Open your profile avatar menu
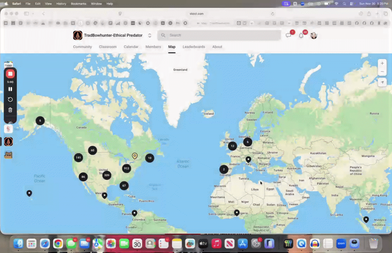Image resolution: width=392 pixels, height=253 pixels. pos(313,35)
